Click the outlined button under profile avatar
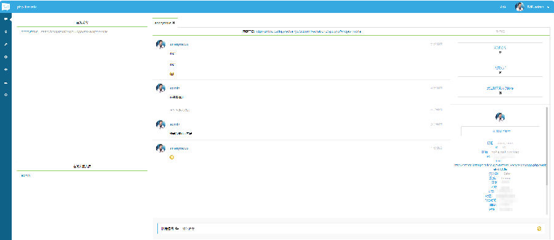 pos(500,131)
